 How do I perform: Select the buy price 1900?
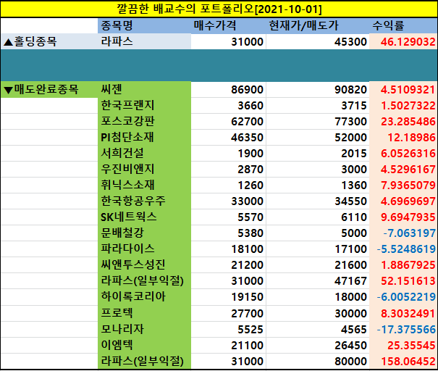229,153
